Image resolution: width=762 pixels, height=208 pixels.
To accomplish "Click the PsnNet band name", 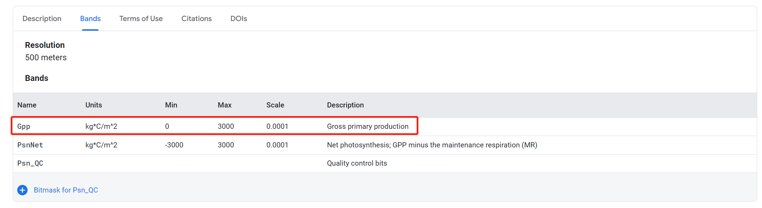I will coord(30,145).
